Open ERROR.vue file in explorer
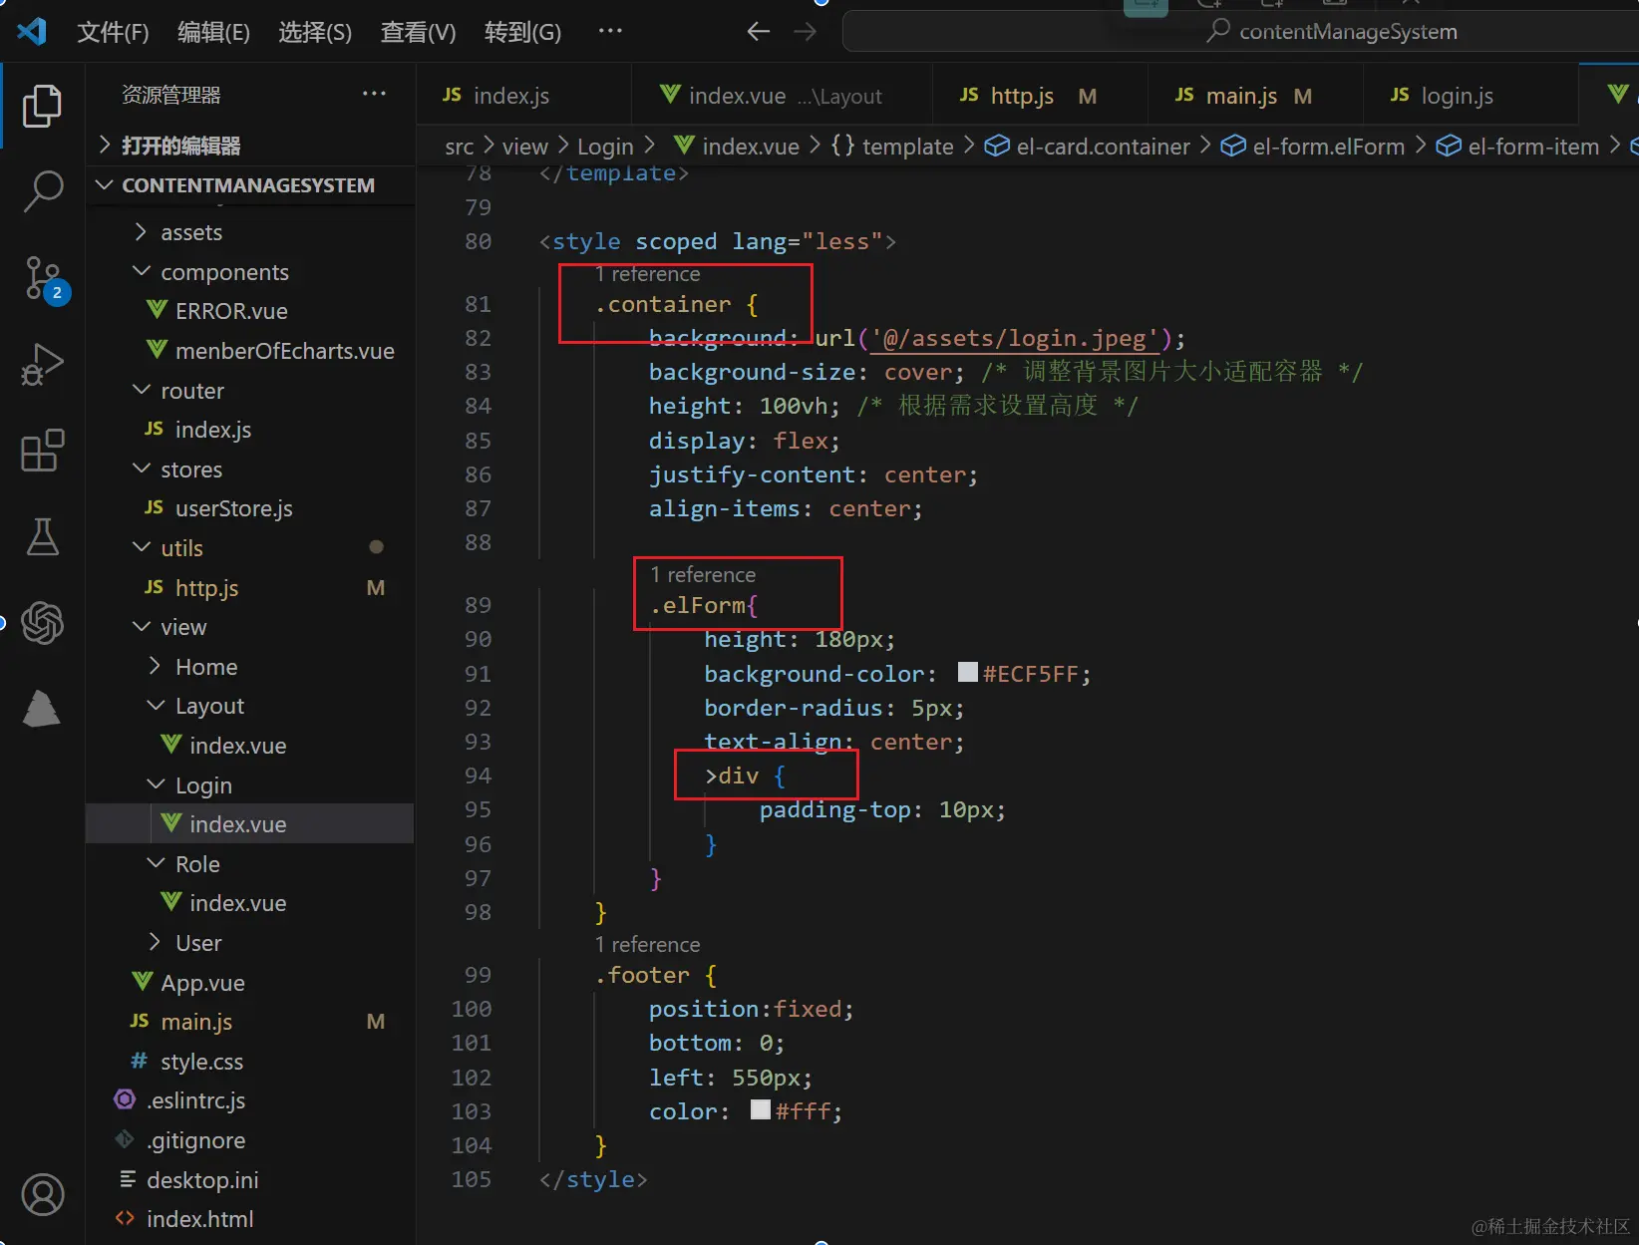Viewport: 1639px width, 1245px height. pos(250,311)
